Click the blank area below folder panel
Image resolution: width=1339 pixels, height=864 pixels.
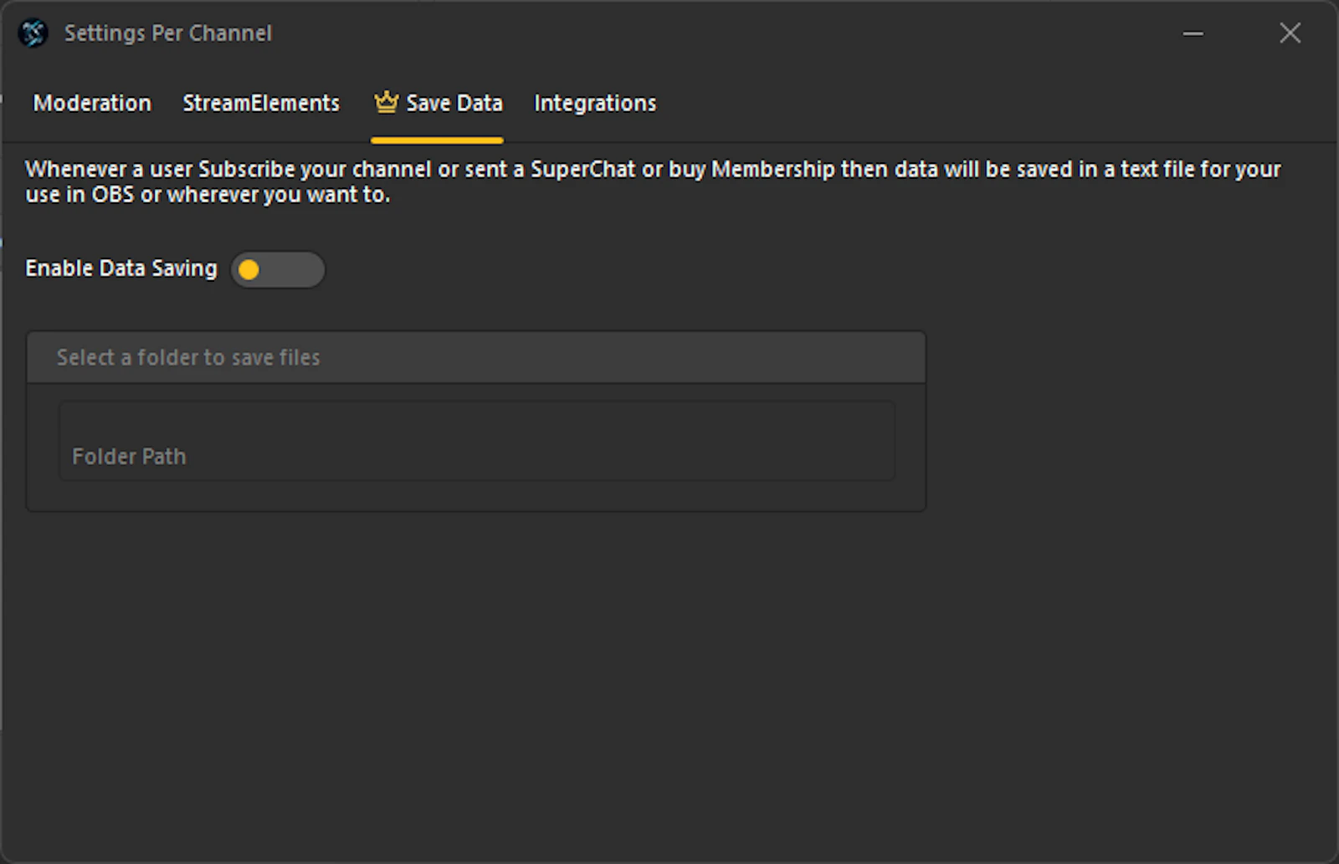pos(669,686)
